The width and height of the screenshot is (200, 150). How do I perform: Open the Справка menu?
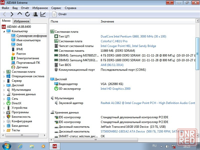pos(70,8)
